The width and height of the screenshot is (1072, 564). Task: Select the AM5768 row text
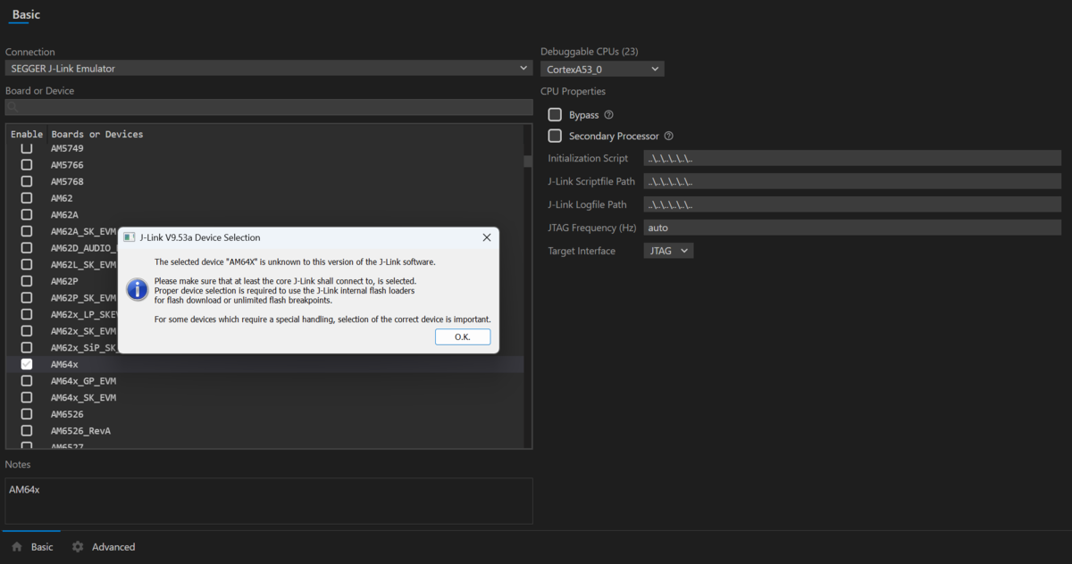[67, 181]
